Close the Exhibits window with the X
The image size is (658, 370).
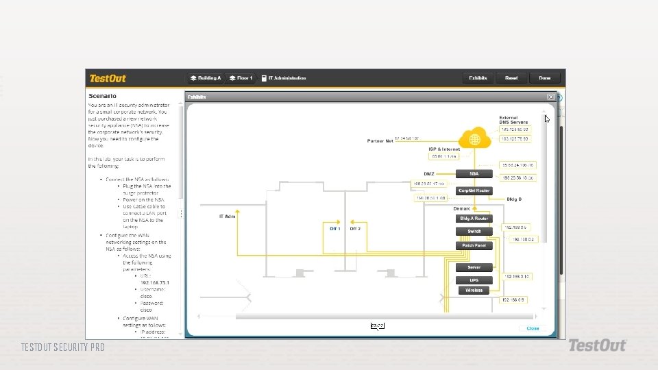coord(550,97)
